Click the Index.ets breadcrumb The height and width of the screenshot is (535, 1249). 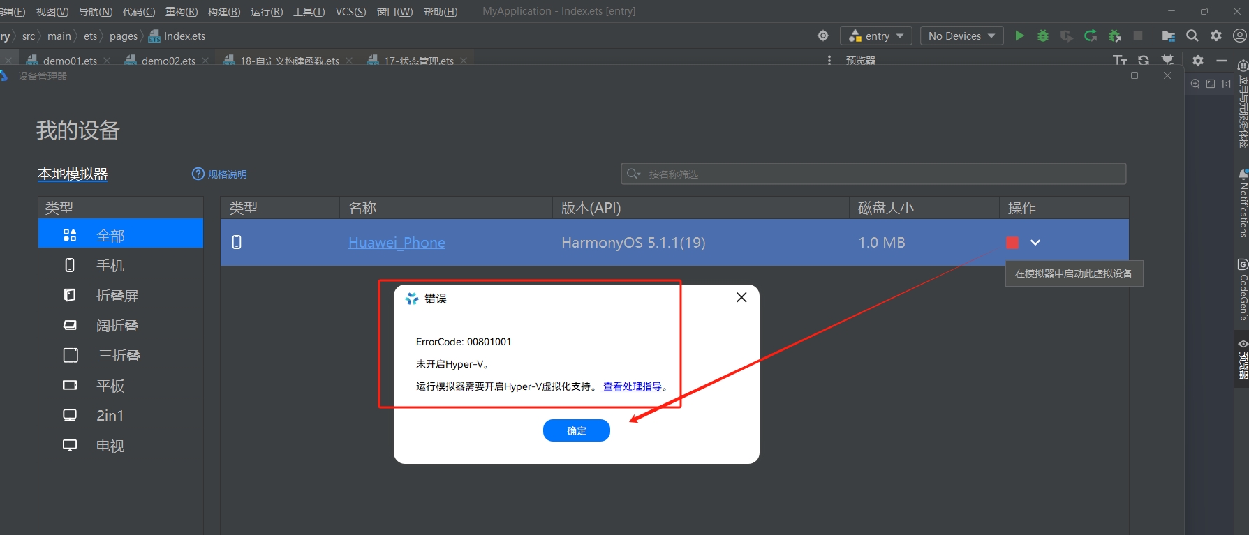click(177, 36)
